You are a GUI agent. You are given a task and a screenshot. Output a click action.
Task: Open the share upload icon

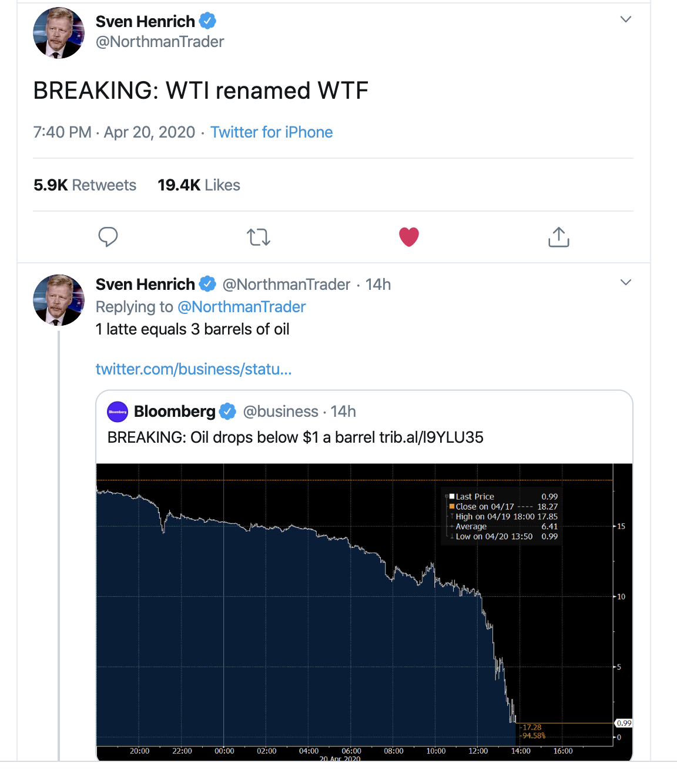(x=558, y=237)
